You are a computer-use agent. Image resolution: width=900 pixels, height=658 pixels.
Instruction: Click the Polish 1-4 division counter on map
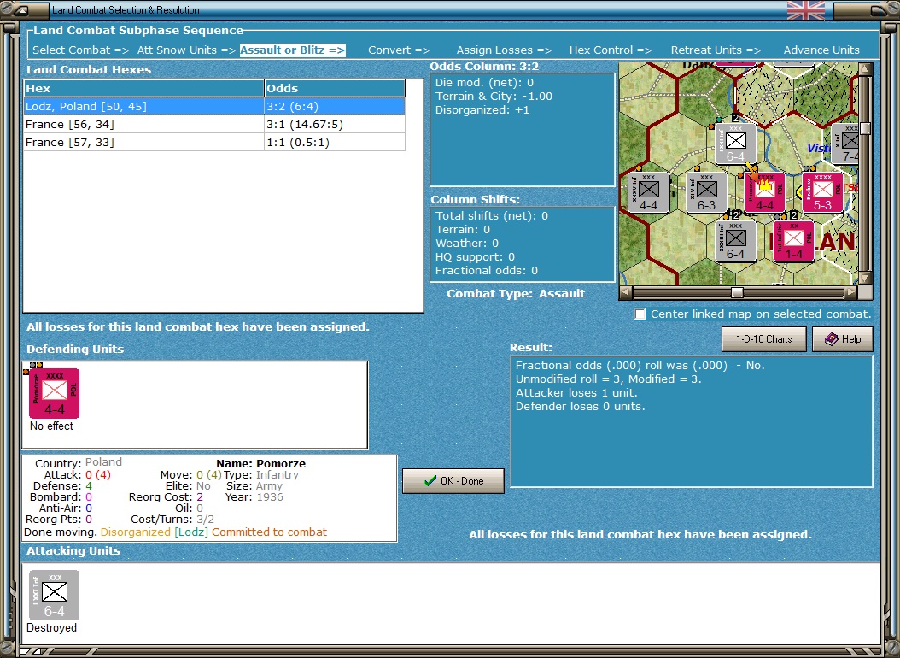point(794,241)
